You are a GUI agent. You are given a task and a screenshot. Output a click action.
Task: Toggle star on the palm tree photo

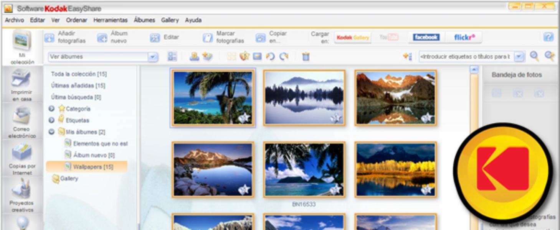(x=244, y=118)
